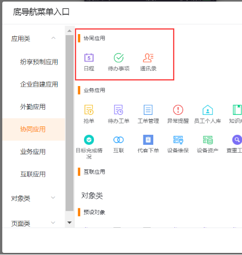Viewport: 242px width, 255px height.
Task: Select the 异常提醒 alert icon
Action: coord(178,110)
